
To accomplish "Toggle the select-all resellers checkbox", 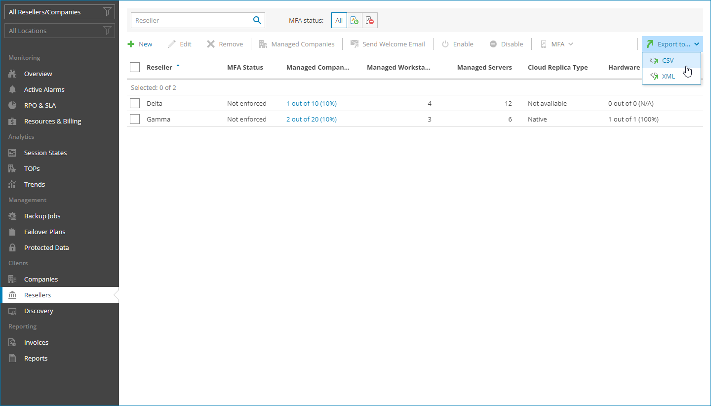I will (135, 67).
